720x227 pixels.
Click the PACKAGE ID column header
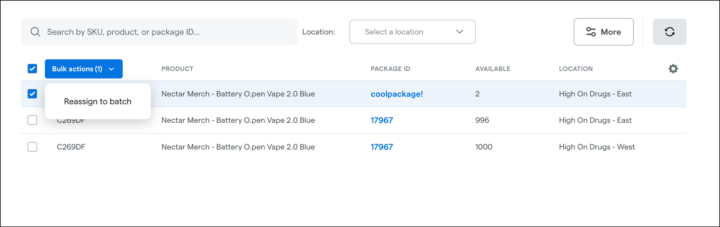(x=390, y=69)
